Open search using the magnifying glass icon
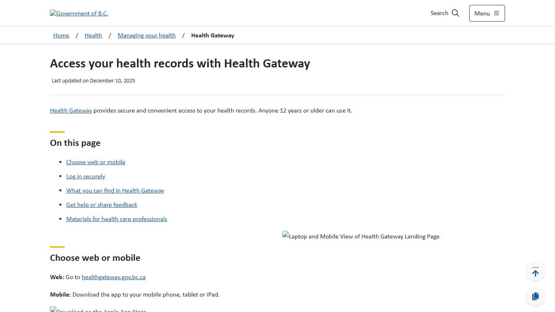555x312 pixels. click(x=455, y=13)
